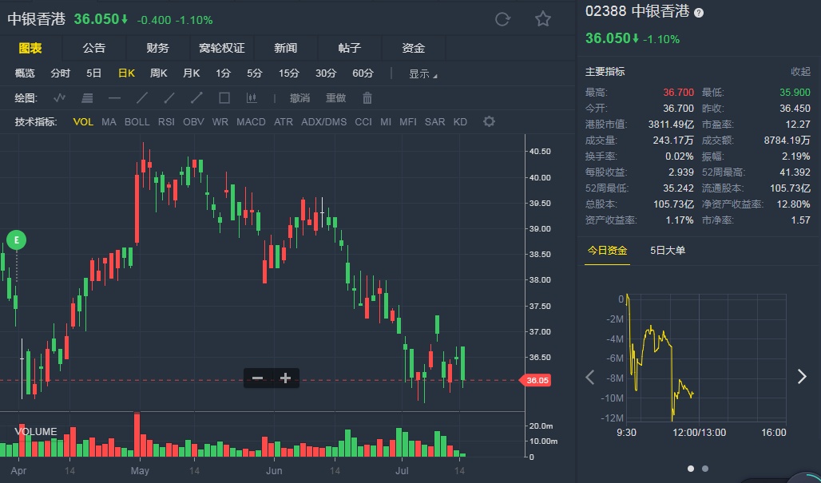The width and height of the screenshot is (821, 483).
Task: Toggle the MACD indicator
Action: pos(251,122)
